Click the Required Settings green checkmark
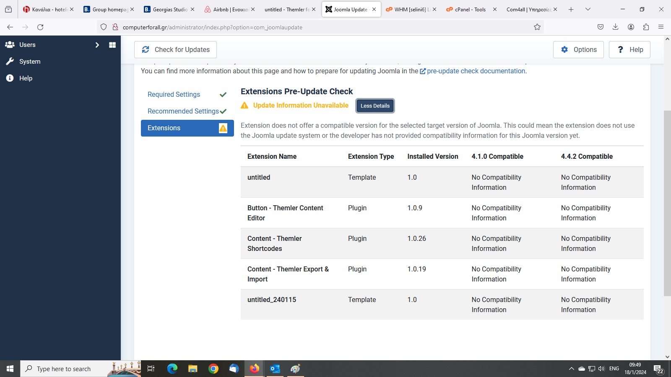 coord(223,95)
